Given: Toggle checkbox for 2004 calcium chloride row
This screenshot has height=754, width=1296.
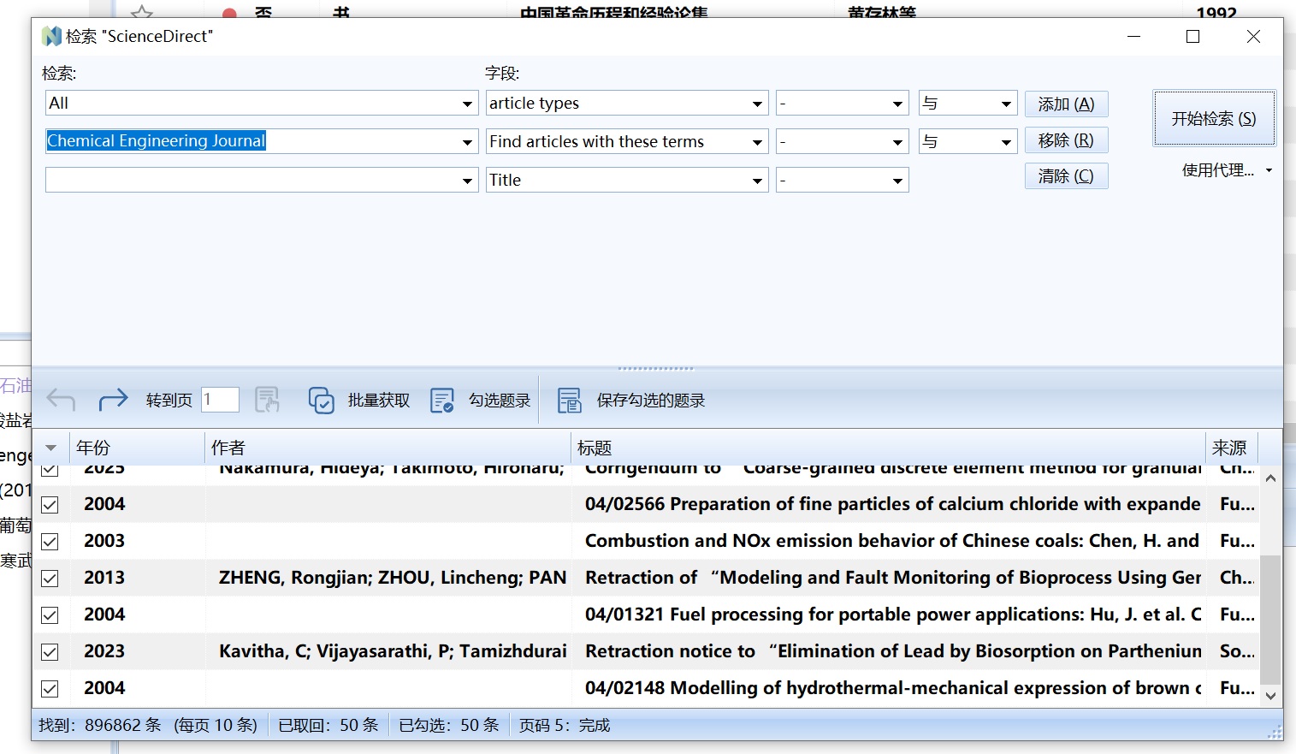Looking at the screenshot, I should [x=50, y=505].
